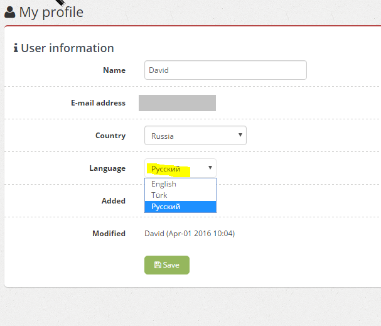This screenshot has width=381, height=326.
Task: Click the Country field label
Action: tap(110, 136)
